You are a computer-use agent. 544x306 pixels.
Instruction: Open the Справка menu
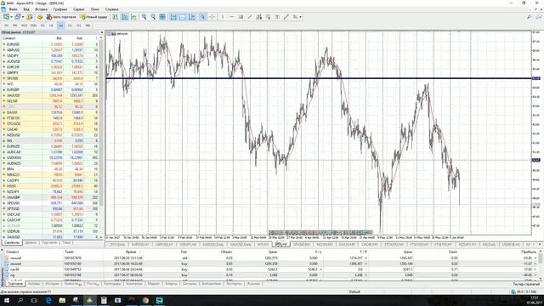[111, 9]
